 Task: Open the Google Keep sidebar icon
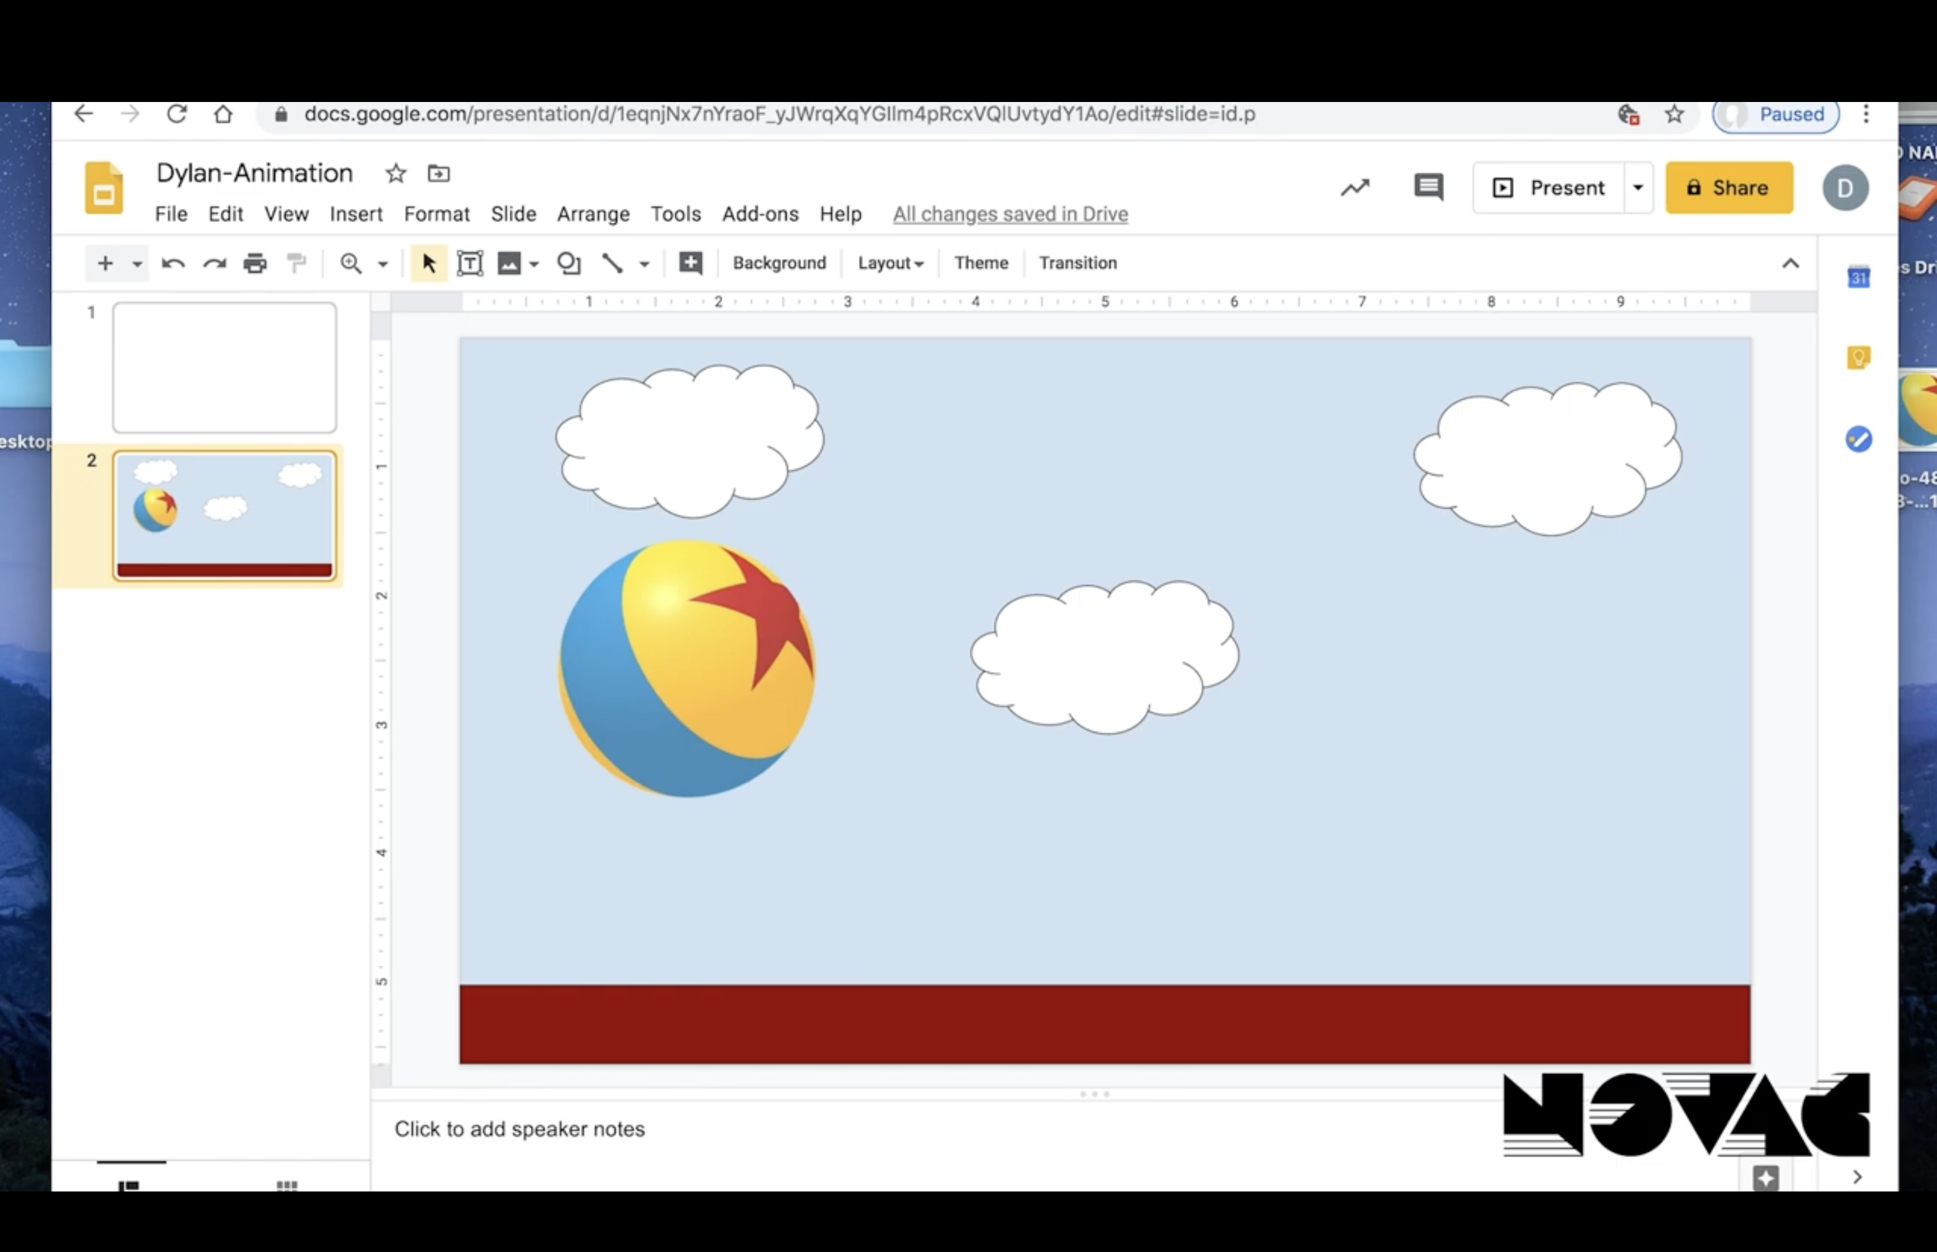pyautogui.click(x=1858, y=357)
